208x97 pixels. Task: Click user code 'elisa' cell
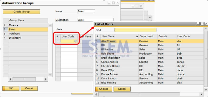(190, 83)
